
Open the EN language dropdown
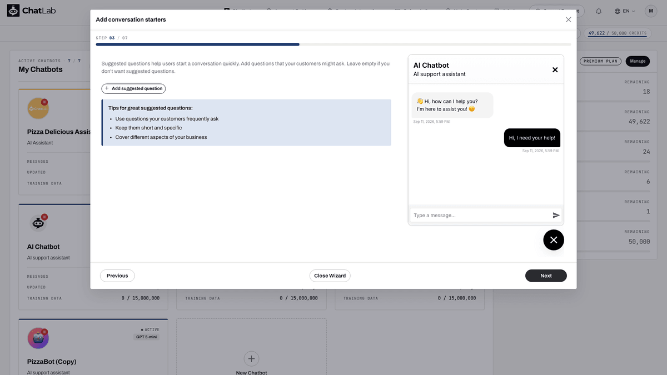coord(625,11)
